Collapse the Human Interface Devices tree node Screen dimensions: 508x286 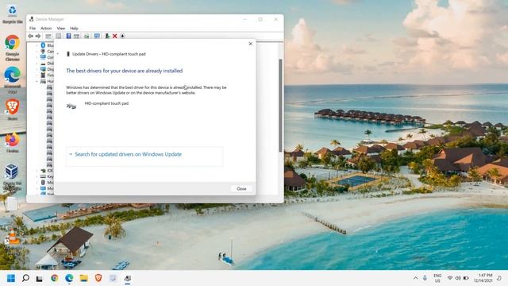(x=37, y=81)
